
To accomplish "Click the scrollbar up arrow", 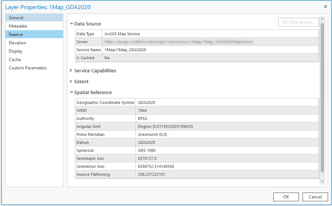I will pos(322,19).
